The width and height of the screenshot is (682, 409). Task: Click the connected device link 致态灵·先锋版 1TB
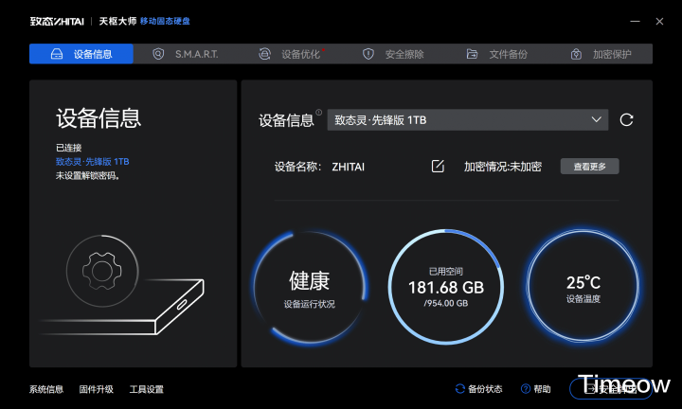pyautogui.click(x=92, y=162)
